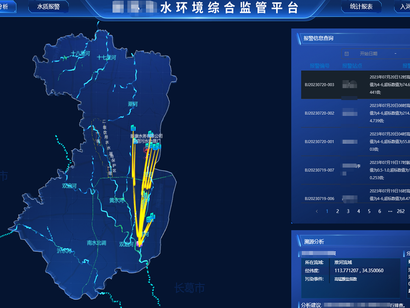Click building marker directly above 新康水务 label
Viewport: 410px width, 308px height.
point(150,133)
